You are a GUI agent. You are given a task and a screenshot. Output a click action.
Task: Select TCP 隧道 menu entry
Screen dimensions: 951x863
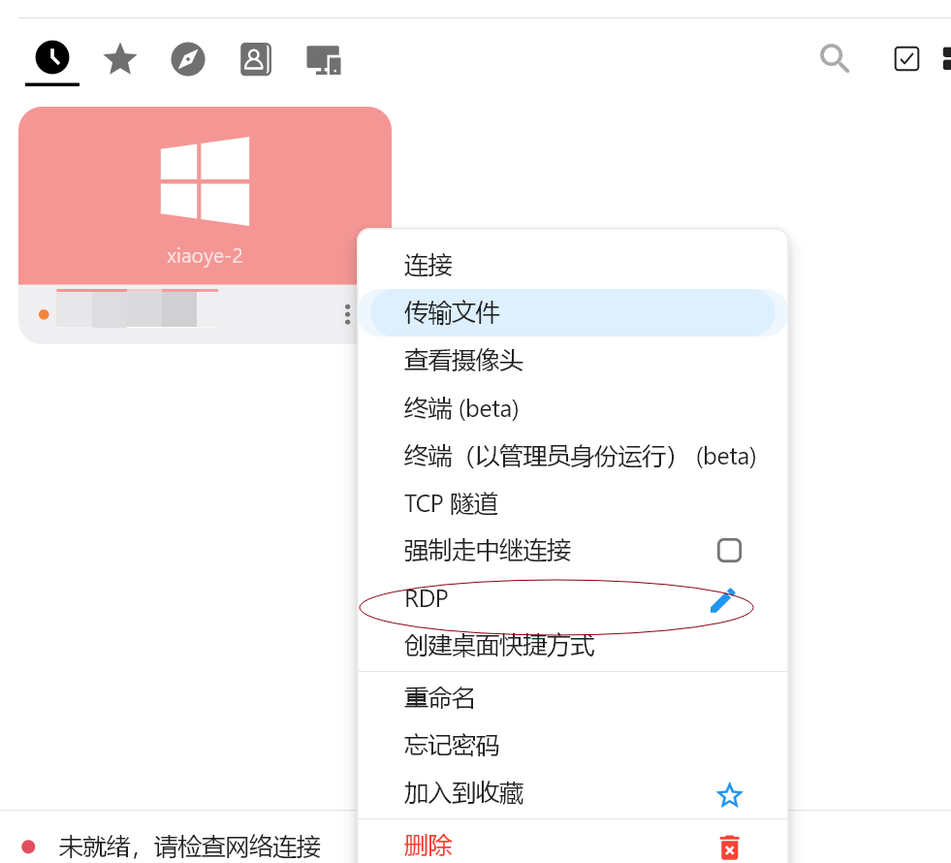573,503
